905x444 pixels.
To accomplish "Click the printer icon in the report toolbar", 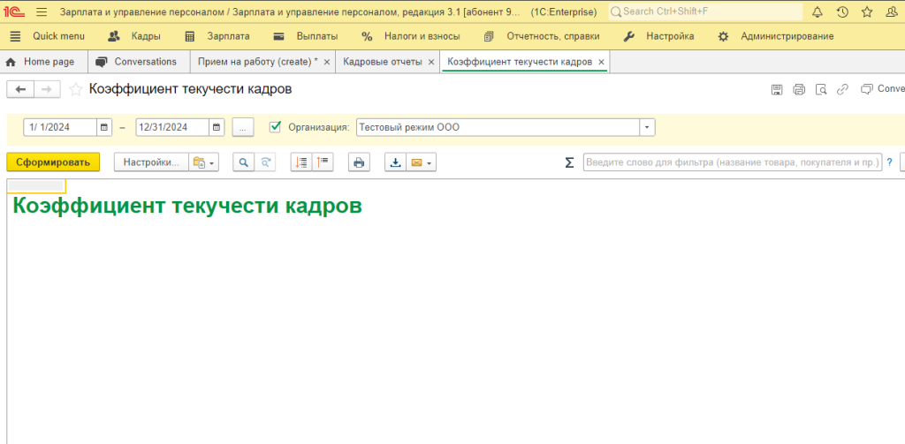I will coord(359,162).
